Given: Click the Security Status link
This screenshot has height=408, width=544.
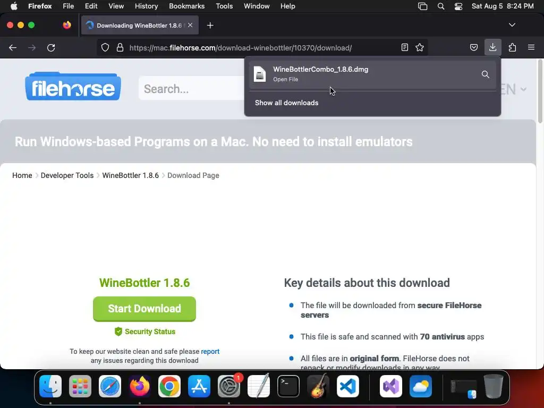Looking at the screenshot, I should pos(145,331).
